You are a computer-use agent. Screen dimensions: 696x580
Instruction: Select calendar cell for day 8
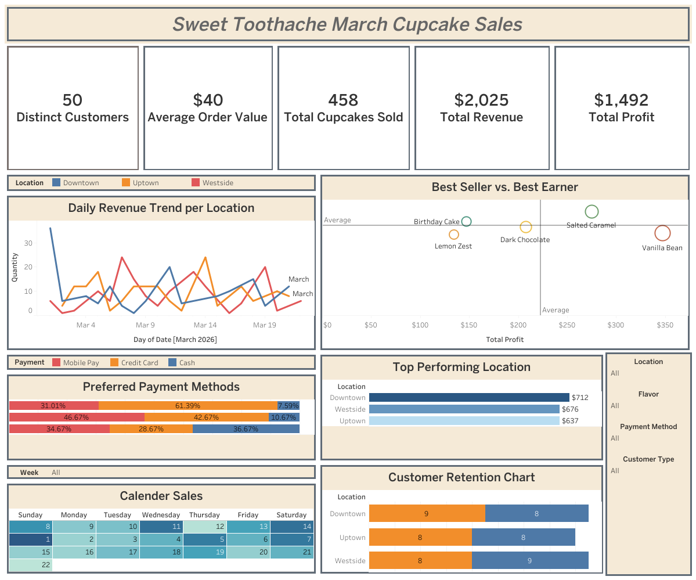[x=31, y=527]
